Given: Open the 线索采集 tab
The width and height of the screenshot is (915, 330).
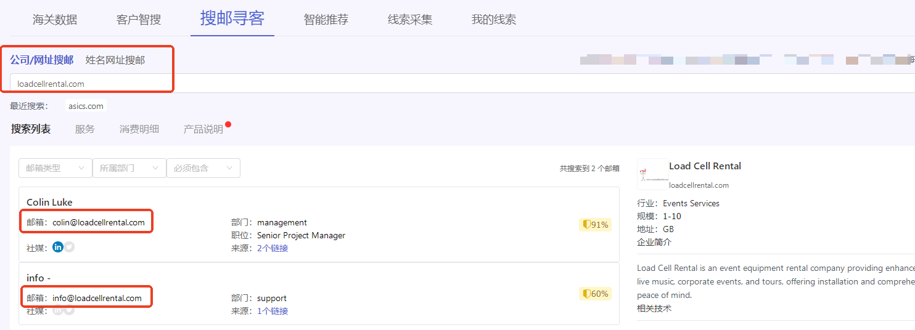Looking at the screenshot, I should coord(410,19).
